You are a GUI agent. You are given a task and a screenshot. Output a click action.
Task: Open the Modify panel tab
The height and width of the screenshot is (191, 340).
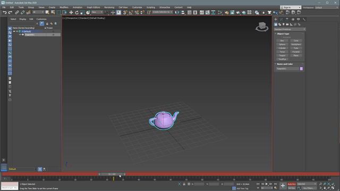pos(282,20)
